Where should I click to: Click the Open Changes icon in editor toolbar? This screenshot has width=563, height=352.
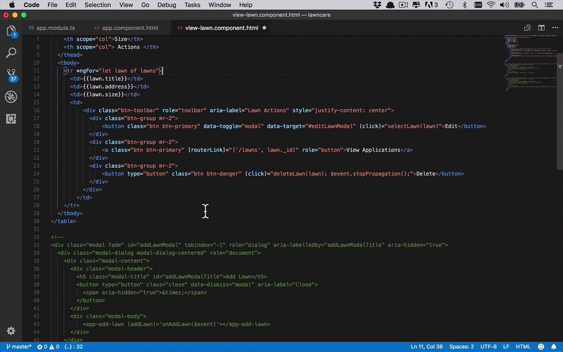coord(527,28)
